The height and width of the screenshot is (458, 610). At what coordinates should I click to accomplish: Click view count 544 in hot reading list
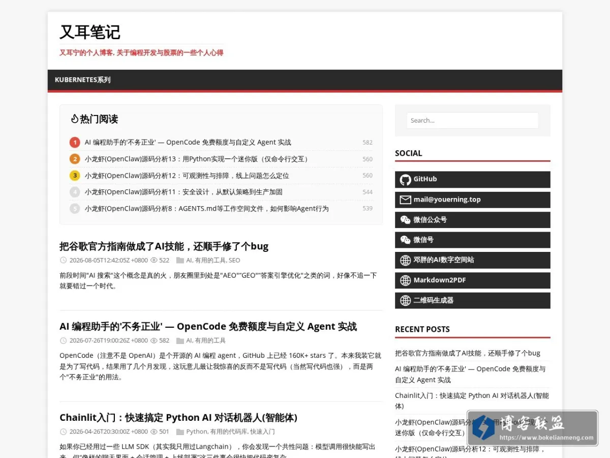368,192
